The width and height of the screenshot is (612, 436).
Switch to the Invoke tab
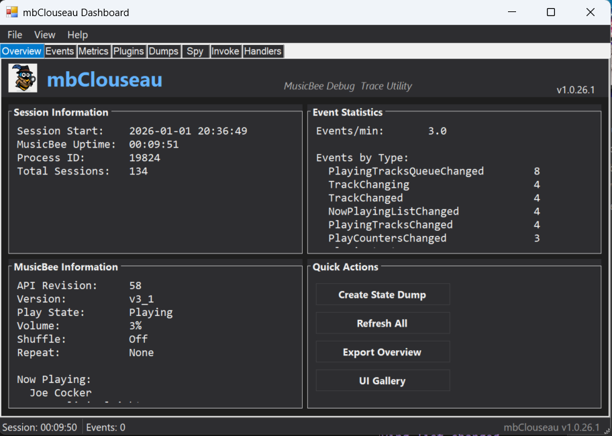tap(225, 51)
